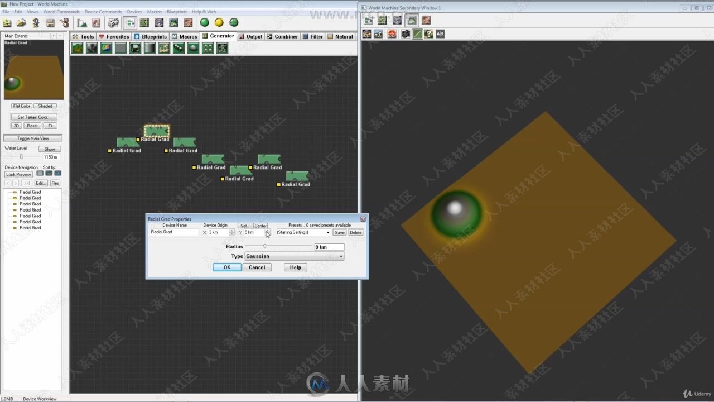This screenshot has height=402, width=714.
Task: Click the Fit preview button
Action: click(x=50, y=126)
